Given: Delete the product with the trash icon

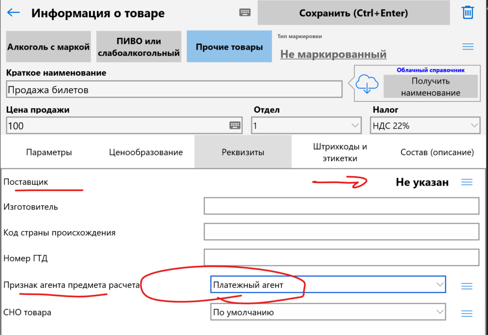Looking at the screenshot, I should click(468, 12).
